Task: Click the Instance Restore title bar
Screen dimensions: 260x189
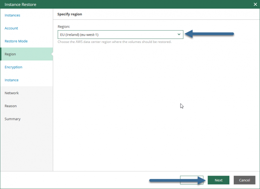Action: pos(126,4)
